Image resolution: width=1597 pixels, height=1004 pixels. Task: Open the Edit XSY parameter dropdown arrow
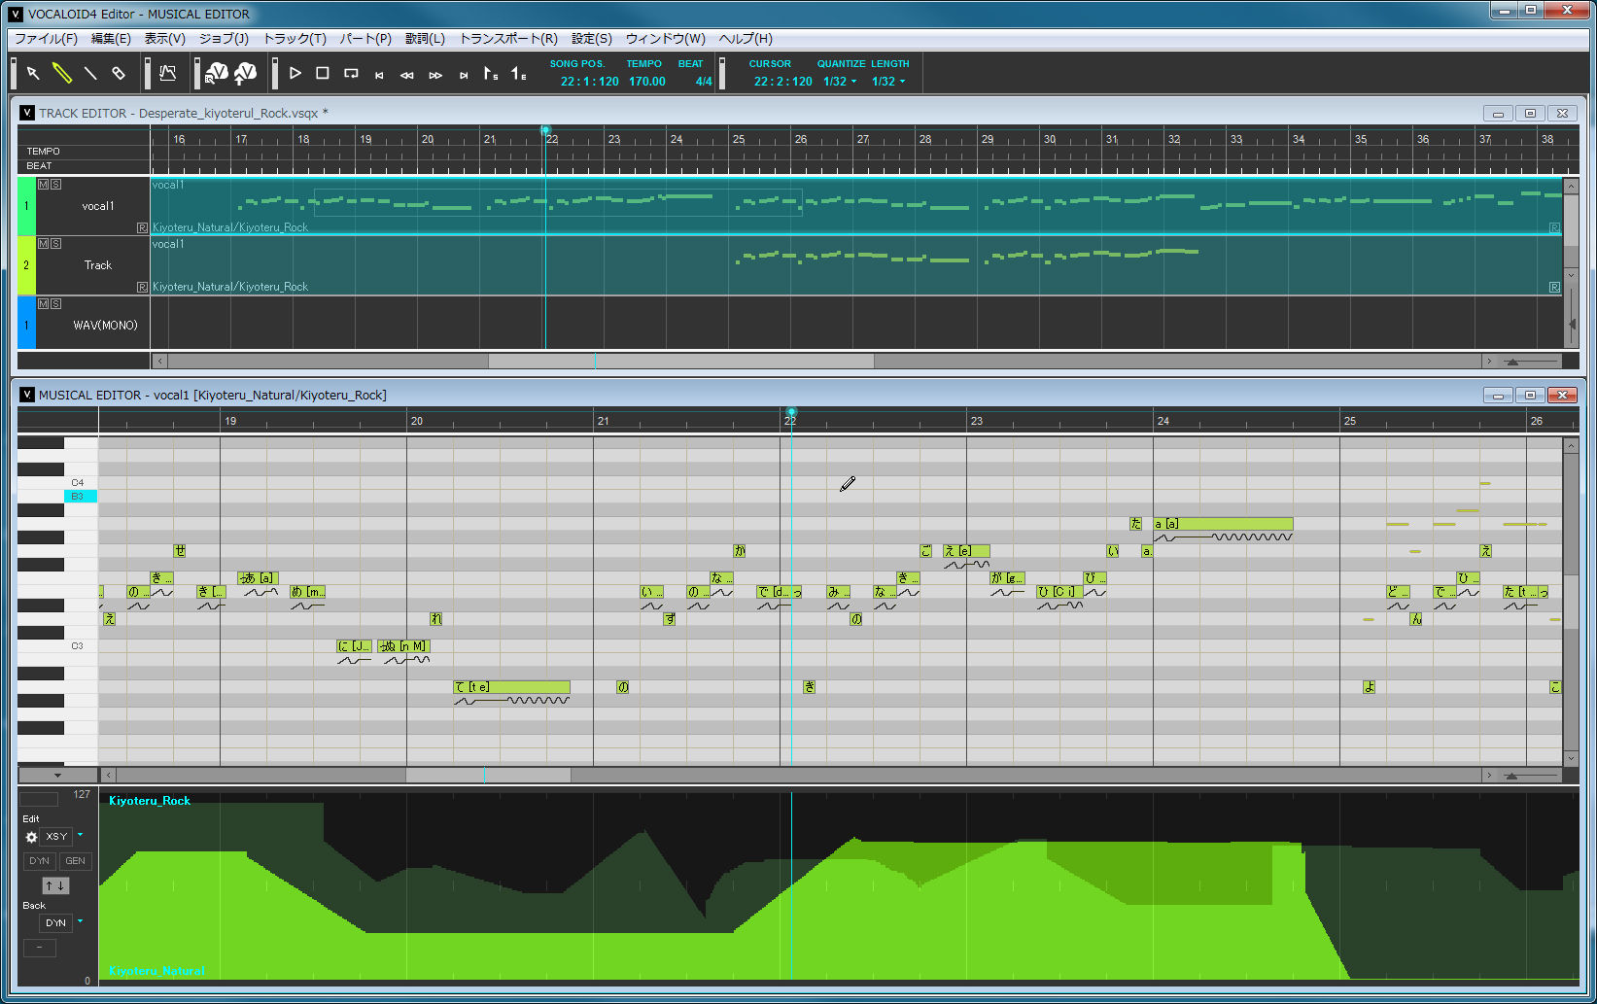click(80, 835)
